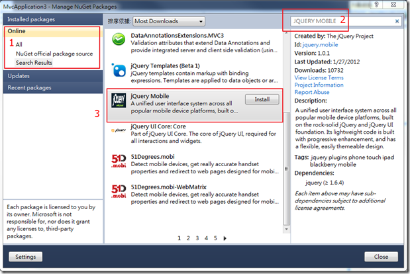Click Created by: The jQuery Project text
Viewport: 410px width, 274px height.
[x=334, y=36]
